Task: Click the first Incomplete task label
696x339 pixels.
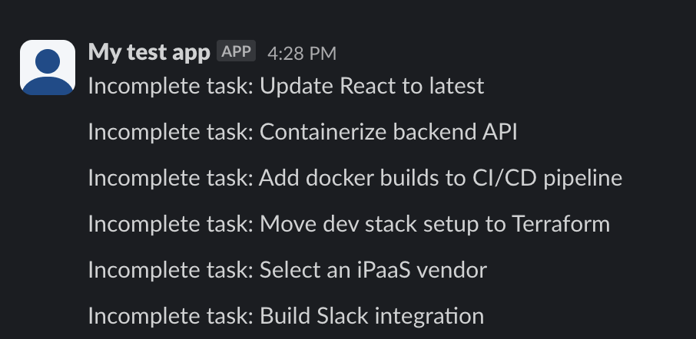Action: [171, 86]
